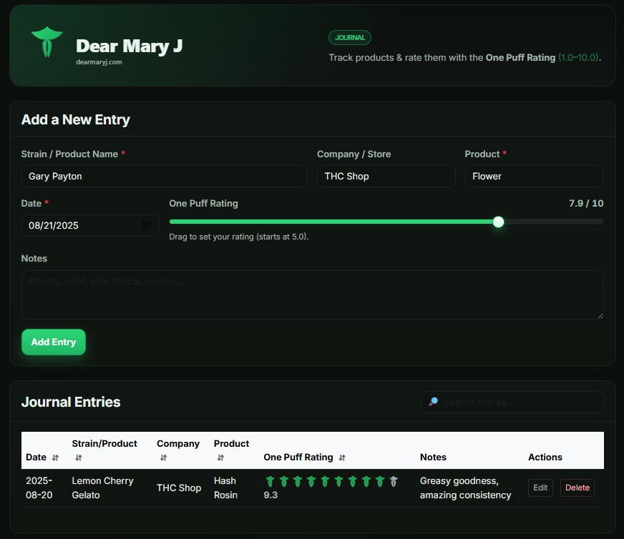Viewport: 624px width, 539px height.
Task: Click the Add Entry button
Action: (x=54, y=342)
